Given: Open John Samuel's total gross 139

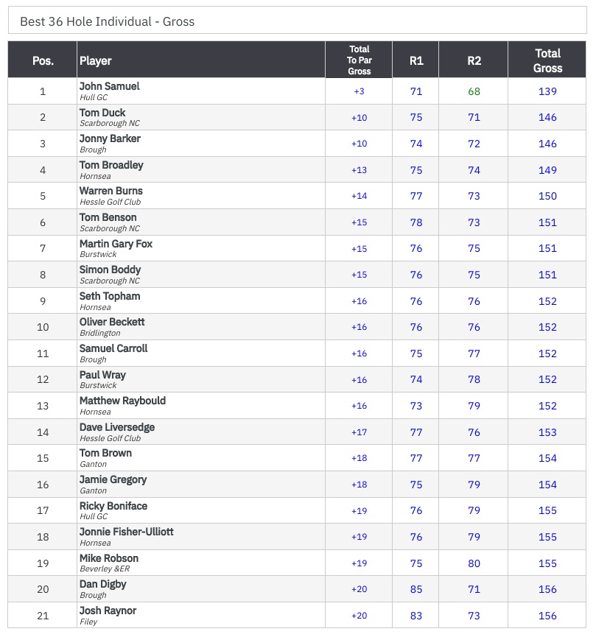Looking at the screenshot, I should [547, 91].
